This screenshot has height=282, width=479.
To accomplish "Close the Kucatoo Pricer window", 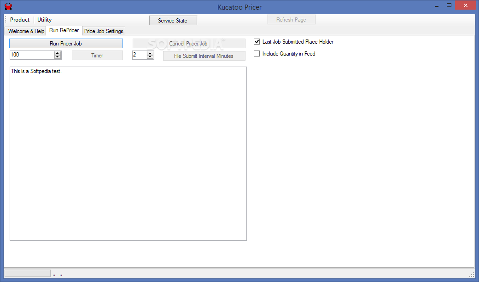I will (x=465, y=5).
